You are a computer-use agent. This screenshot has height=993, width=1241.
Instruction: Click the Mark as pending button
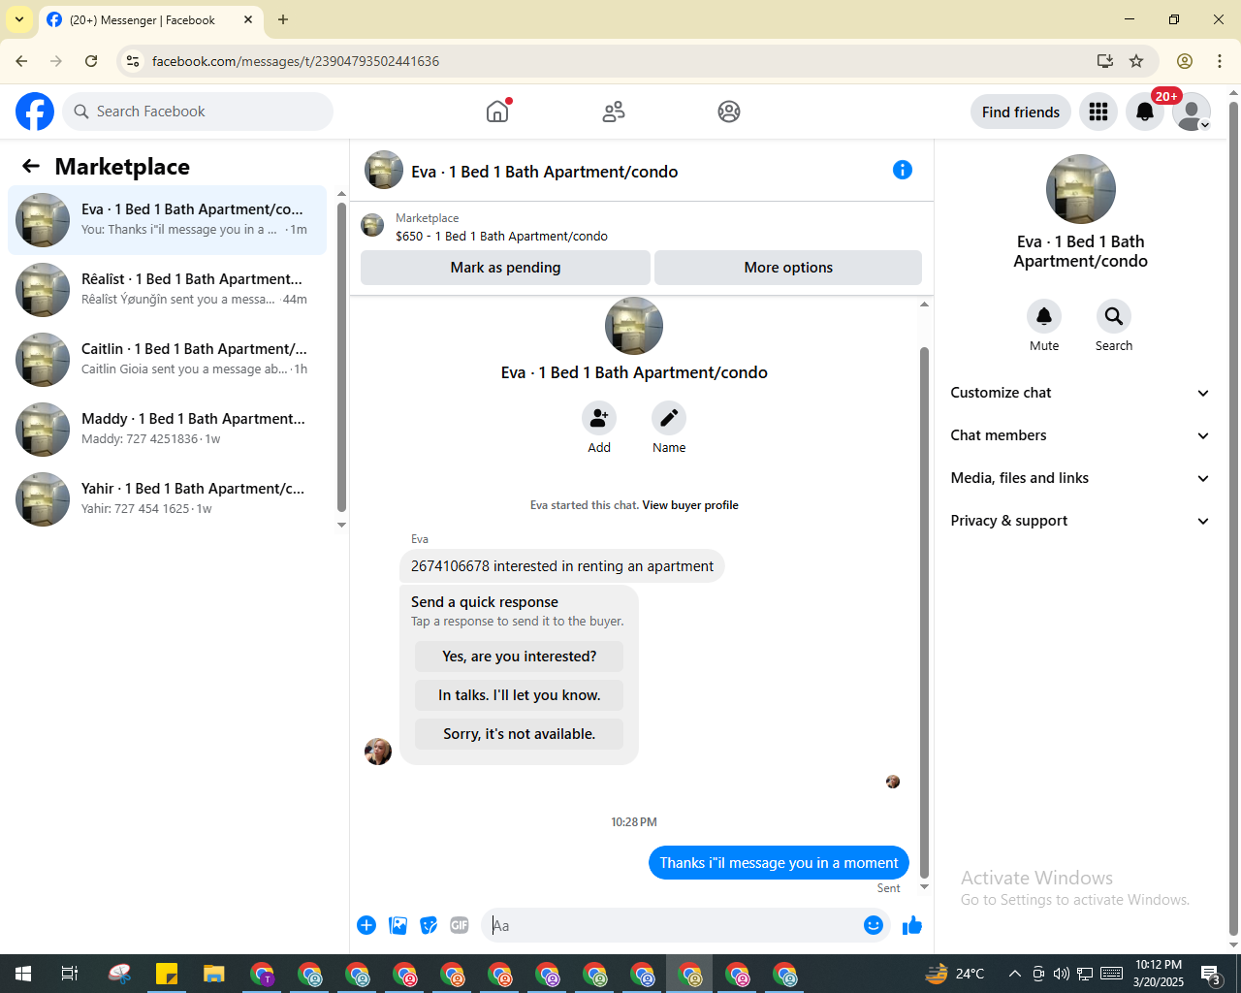click(505, 268)
